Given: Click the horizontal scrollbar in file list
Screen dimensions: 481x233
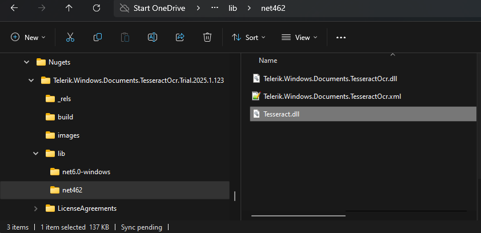Looking at the screenshot, I should tap(298, 216).
